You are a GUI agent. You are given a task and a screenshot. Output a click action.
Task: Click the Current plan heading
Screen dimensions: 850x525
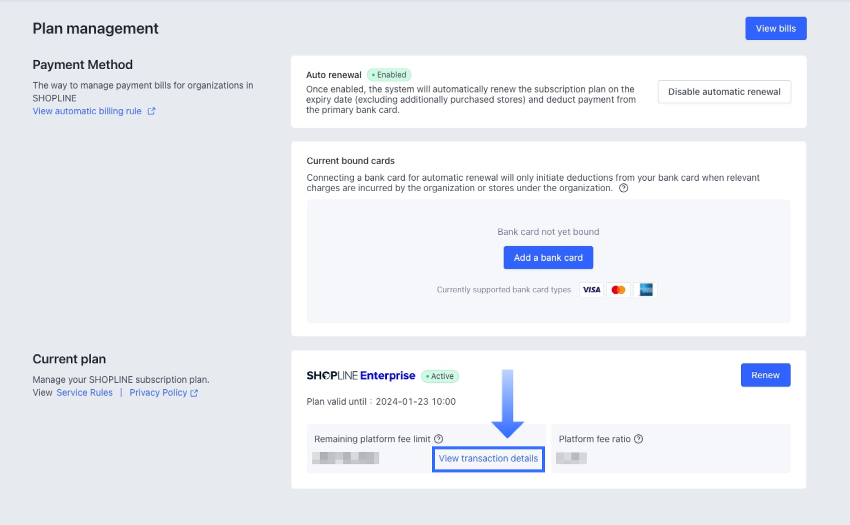[x=69, y=359]
